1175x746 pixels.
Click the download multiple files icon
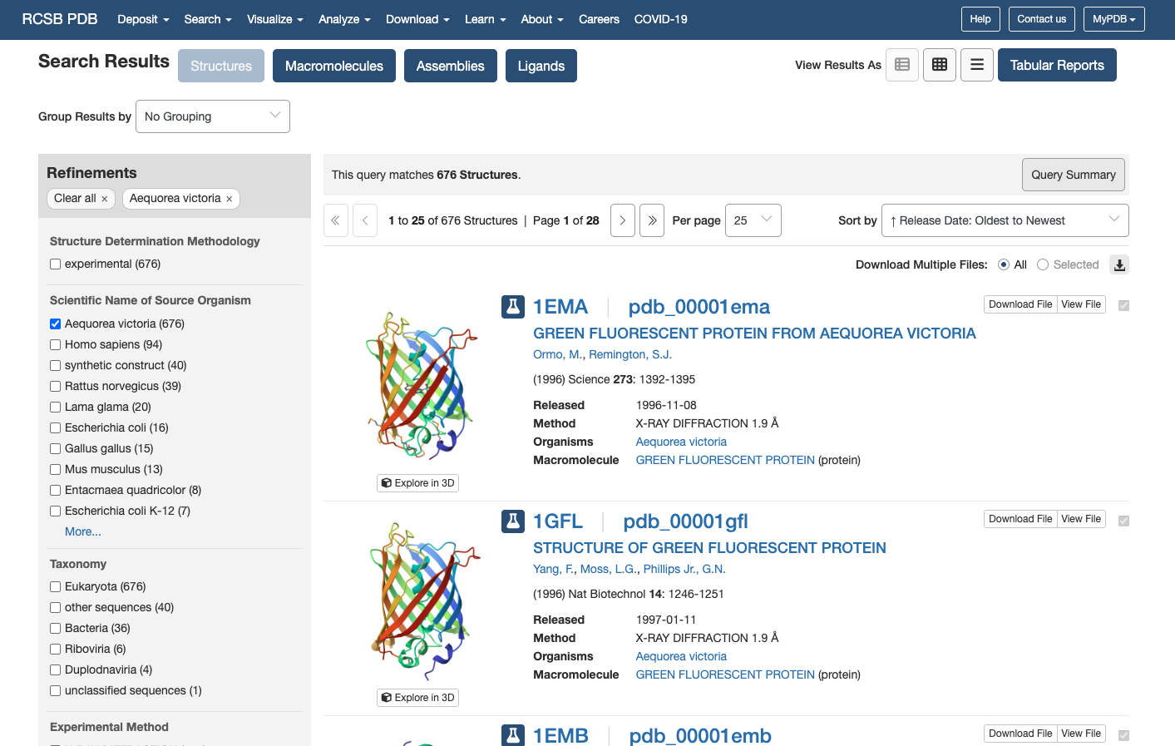click(1119, 264)
